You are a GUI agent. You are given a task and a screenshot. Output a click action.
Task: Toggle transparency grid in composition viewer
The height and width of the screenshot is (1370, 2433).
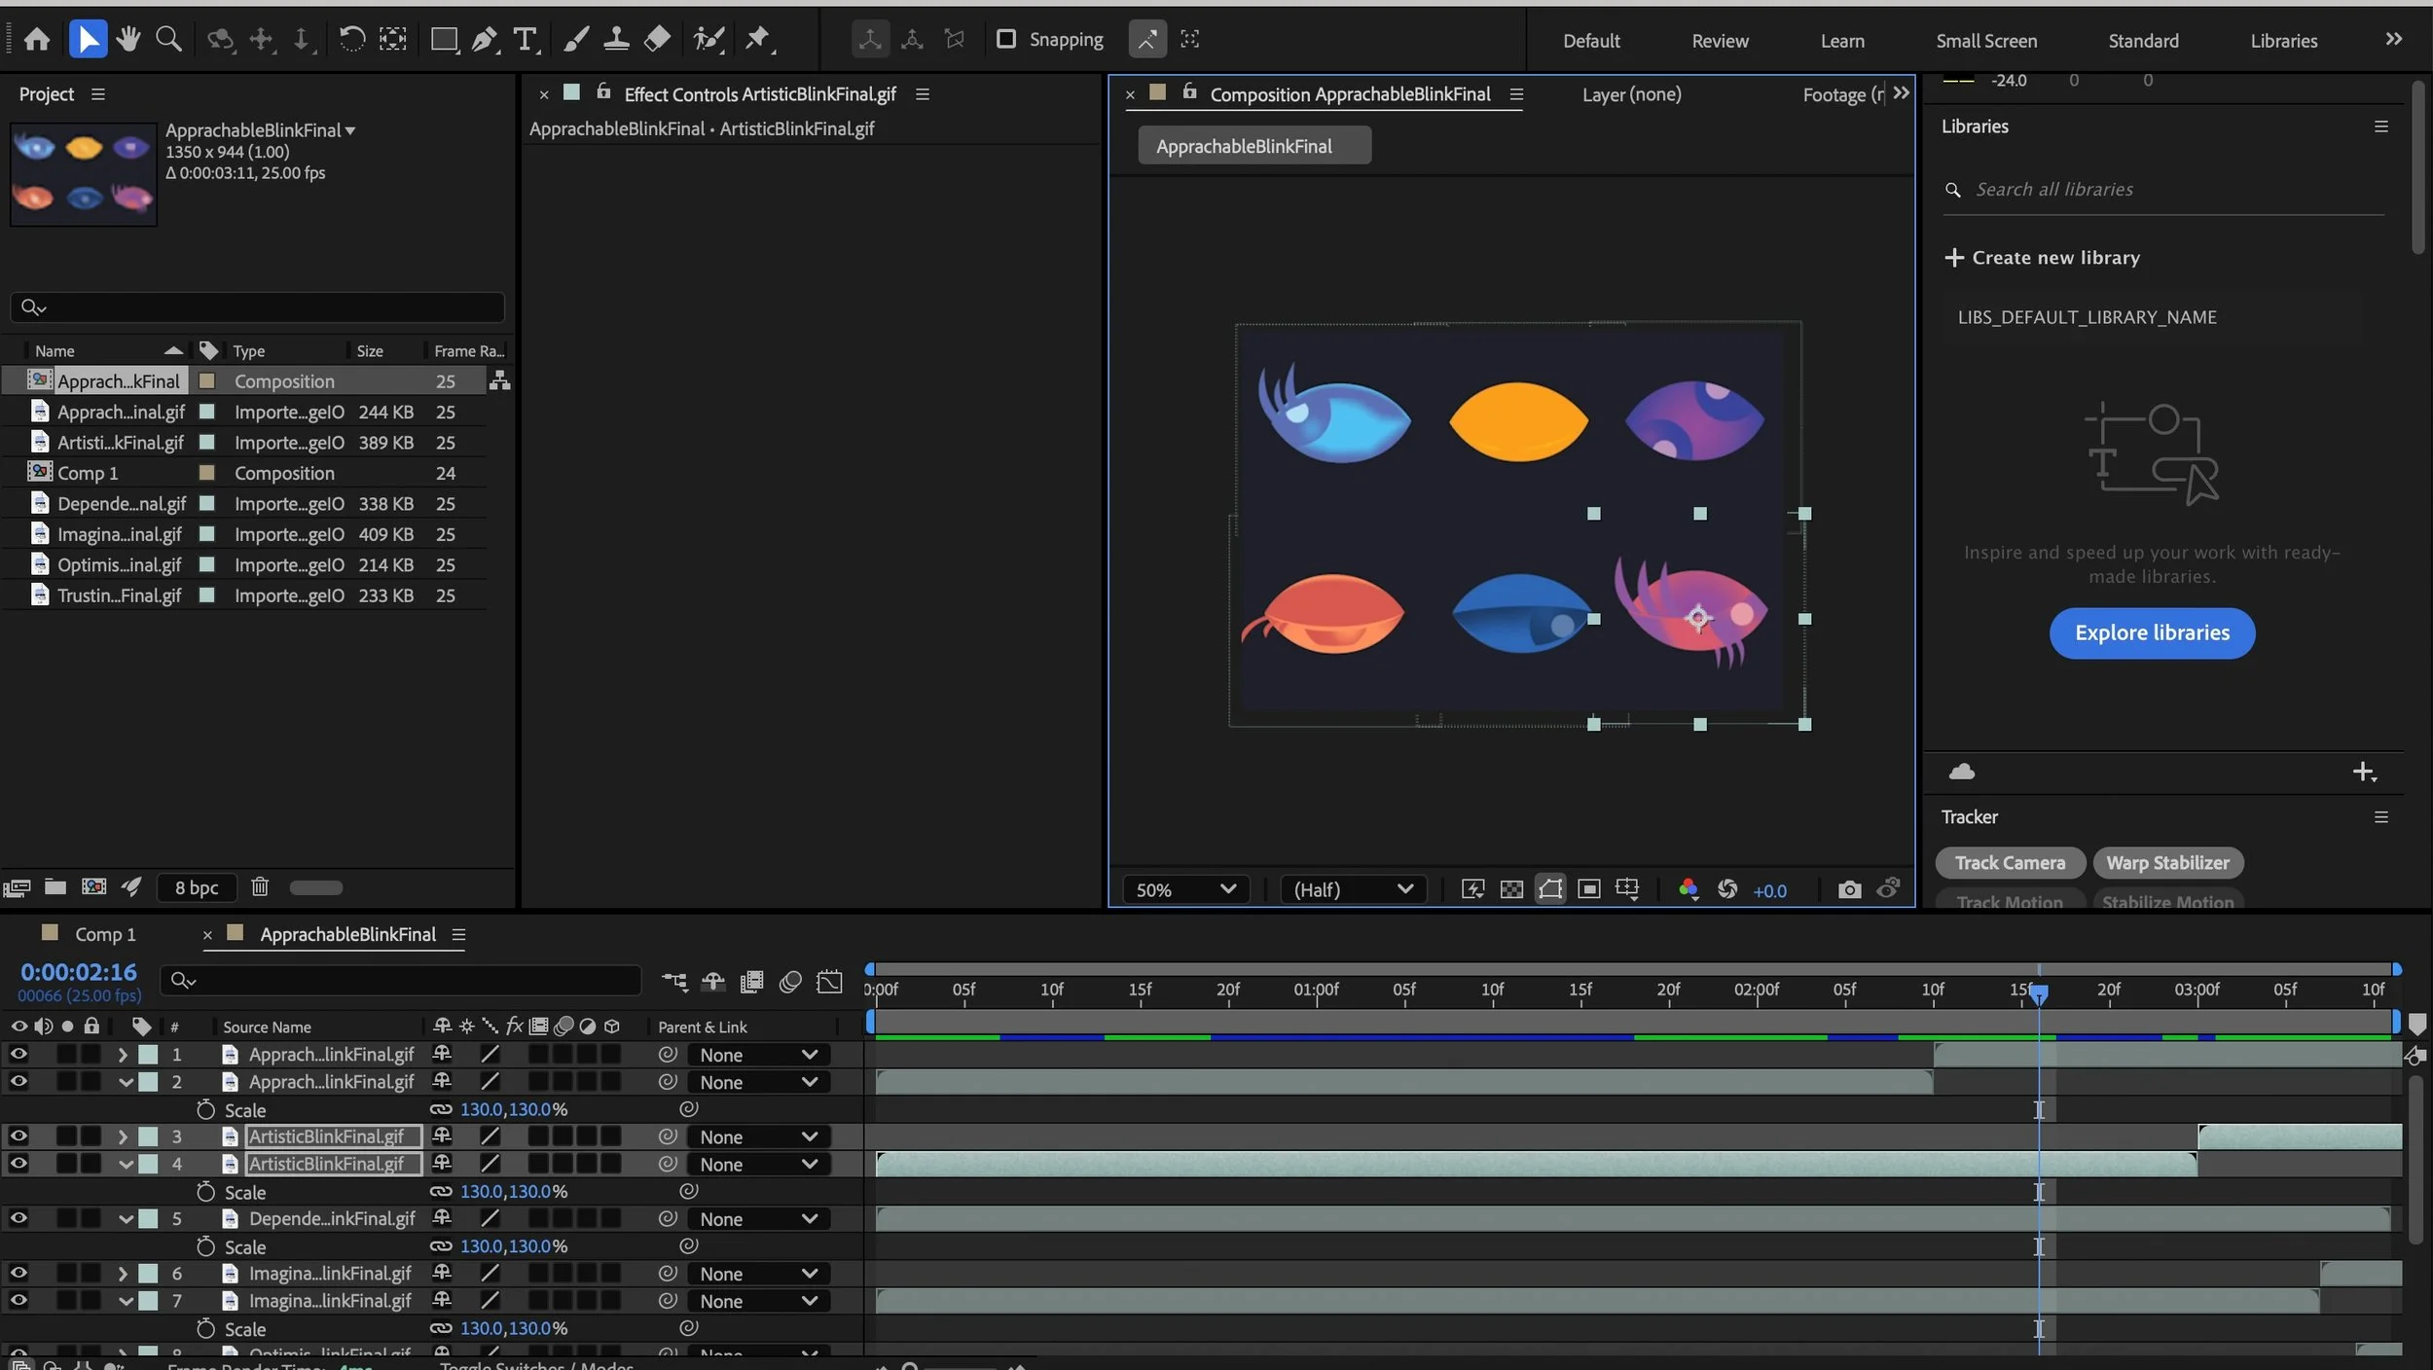coord(1511,889)
